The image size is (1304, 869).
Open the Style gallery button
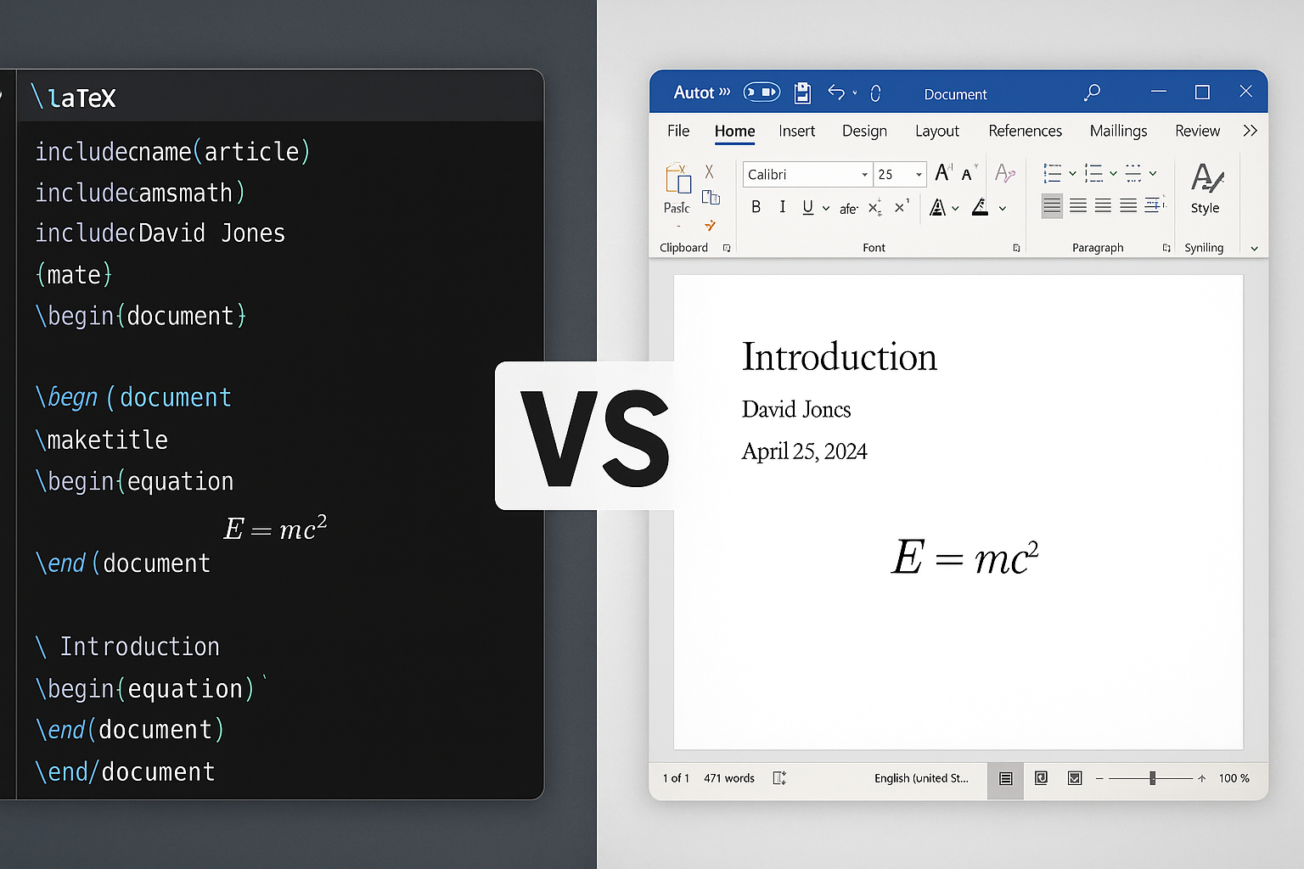tap(1206, 188)
